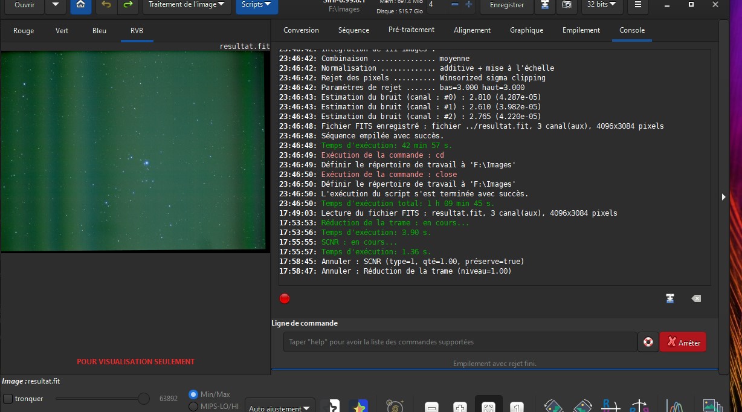Increase thread count with plus icon
Viewport: 742px width, 412px height.
(469, 4)
